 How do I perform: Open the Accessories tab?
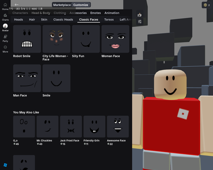(78, 13)
